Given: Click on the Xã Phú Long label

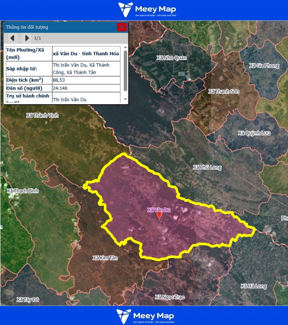Looking at the screenshot, I should pos(207,167).
